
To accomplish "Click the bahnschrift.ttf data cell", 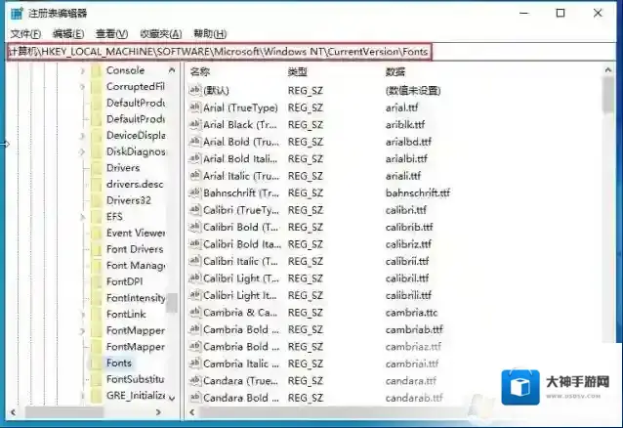I will pos(417,193).
